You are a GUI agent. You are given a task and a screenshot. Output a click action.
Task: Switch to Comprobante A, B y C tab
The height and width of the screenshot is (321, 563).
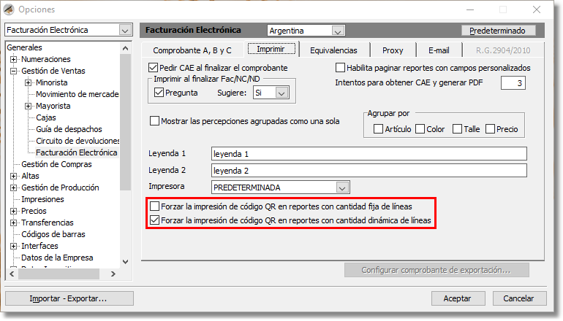192,50
